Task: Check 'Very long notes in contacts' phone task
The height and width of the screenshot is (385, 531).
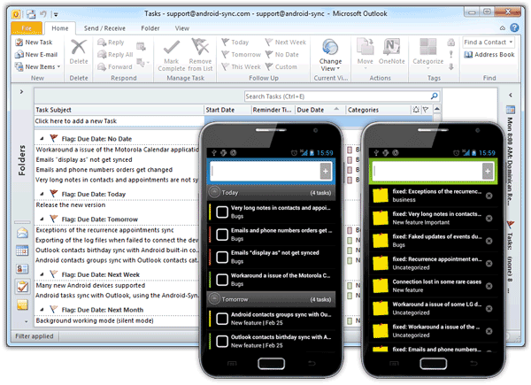Action: click(x=222, y=212)
